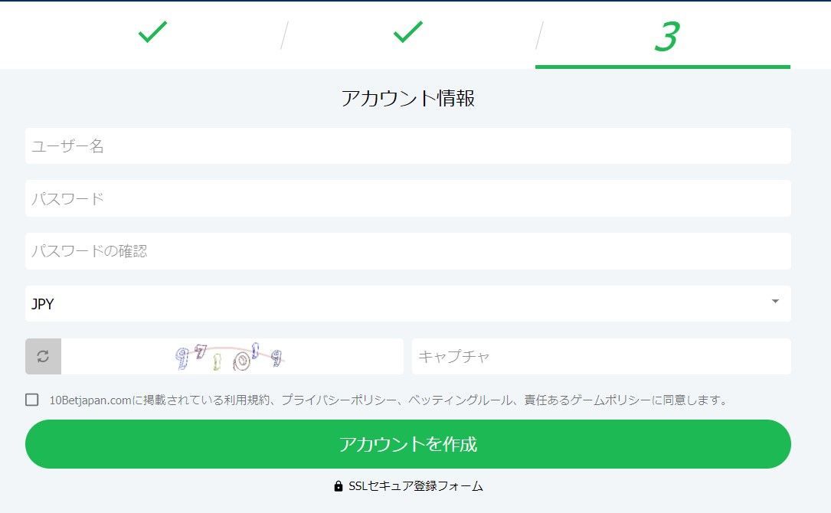Focus the パスワード password field
The image size is (831, 513).
408,198
